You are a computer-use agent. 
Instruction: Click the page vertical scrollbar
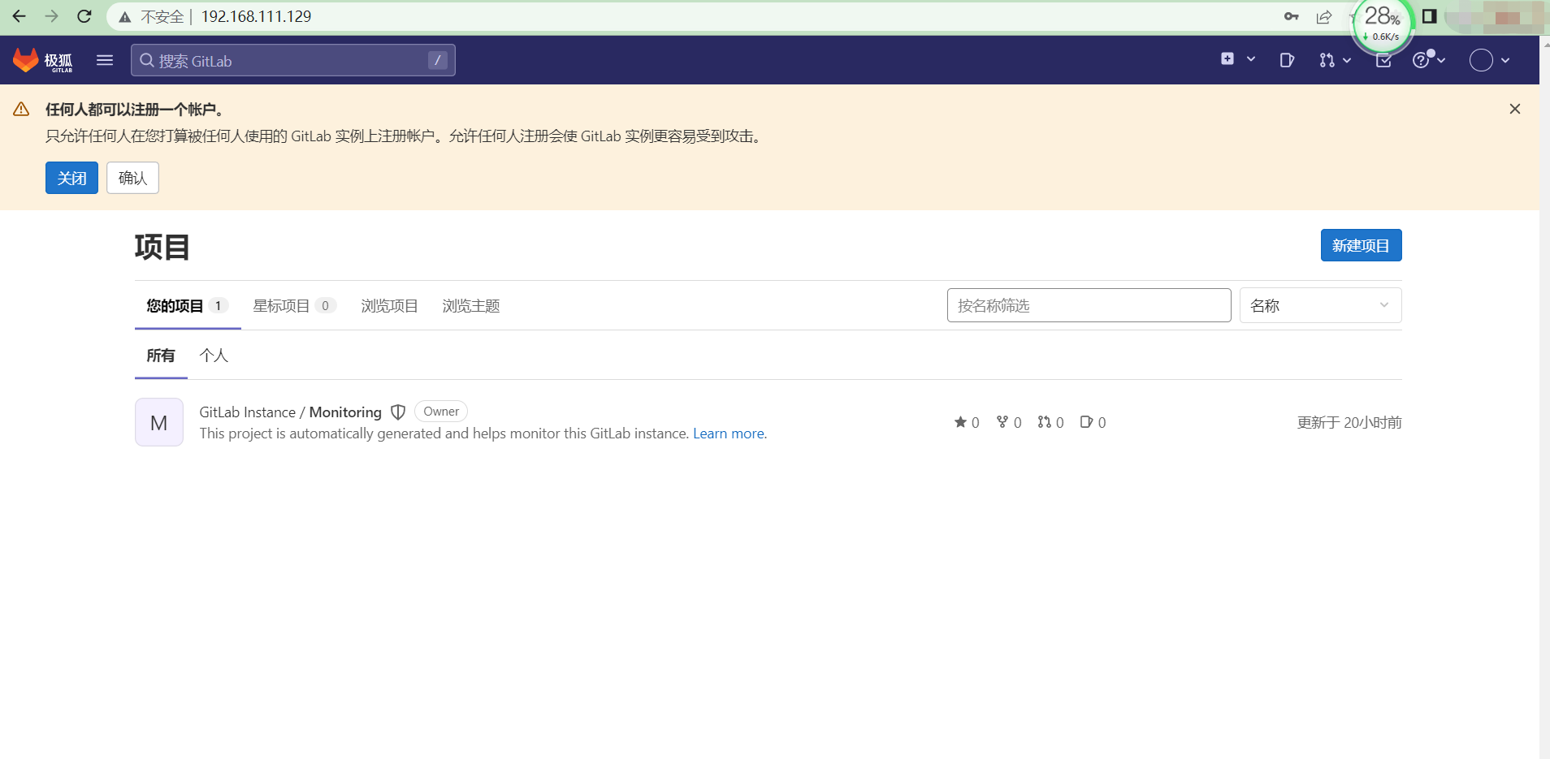point(1544,398)
